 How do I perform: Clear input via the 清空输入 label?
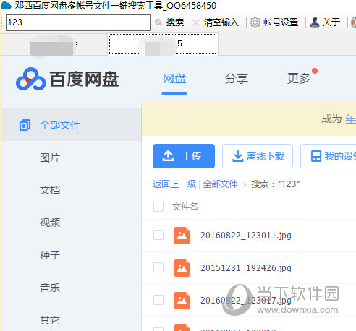point(221,22)
